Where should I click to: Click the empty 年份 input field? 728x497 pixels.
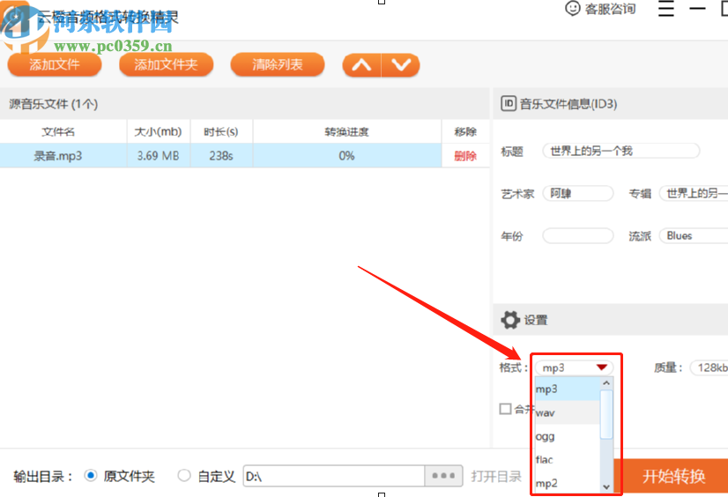(x=578, y=236)
